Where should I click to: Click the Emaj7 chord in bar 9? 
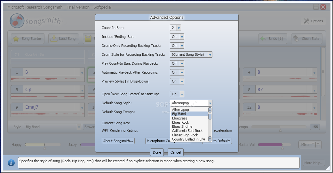(32, 107)
